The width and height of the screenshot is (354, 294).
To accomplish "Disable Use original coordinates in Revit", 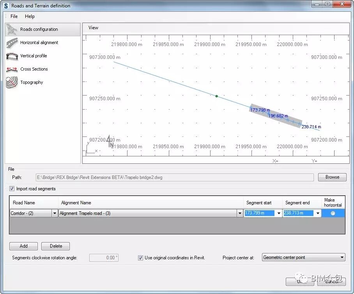I will [x=141, y=258].
